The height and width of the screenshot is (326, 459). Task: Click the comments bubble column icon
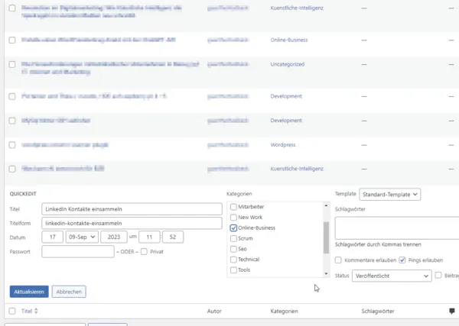451,311
